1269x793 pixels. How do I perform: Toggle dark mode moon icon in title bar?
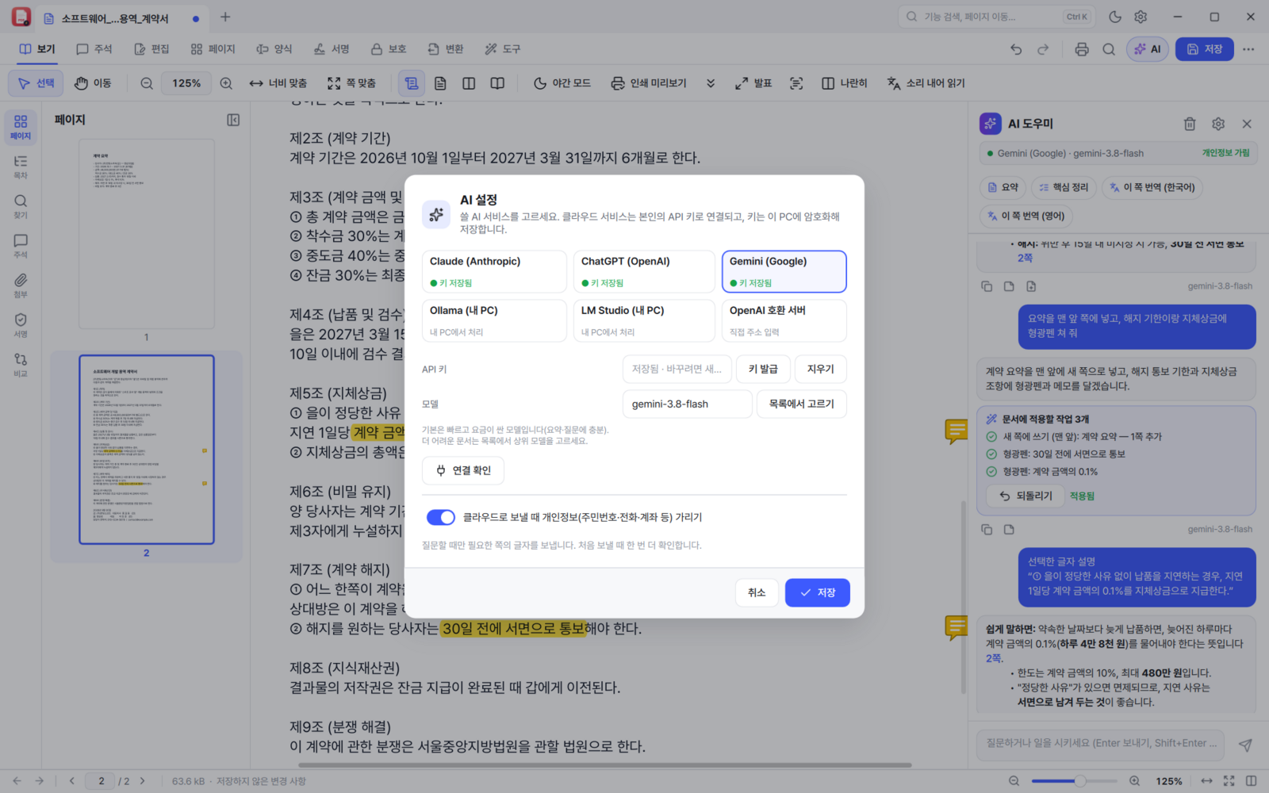(x=1115, y=17)
